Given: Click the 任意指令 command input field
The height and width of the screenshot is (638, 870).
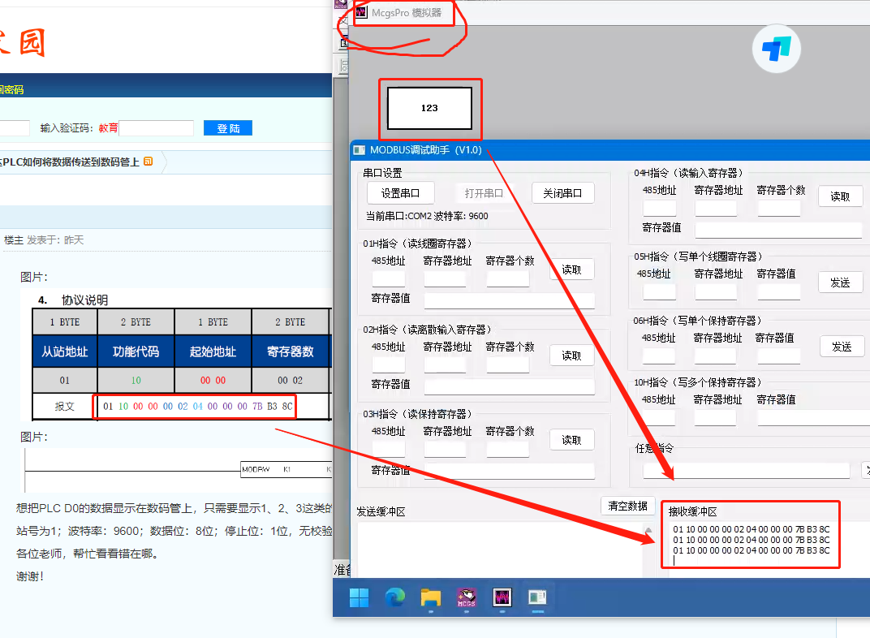Looking at the screenshot, I should pos(746,470).
